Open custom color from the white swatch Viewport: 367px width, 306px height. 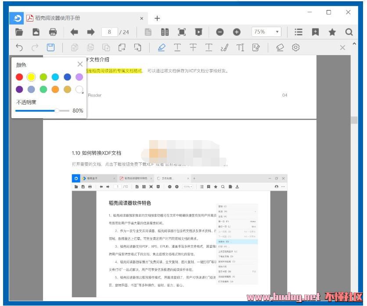(79, 89)
